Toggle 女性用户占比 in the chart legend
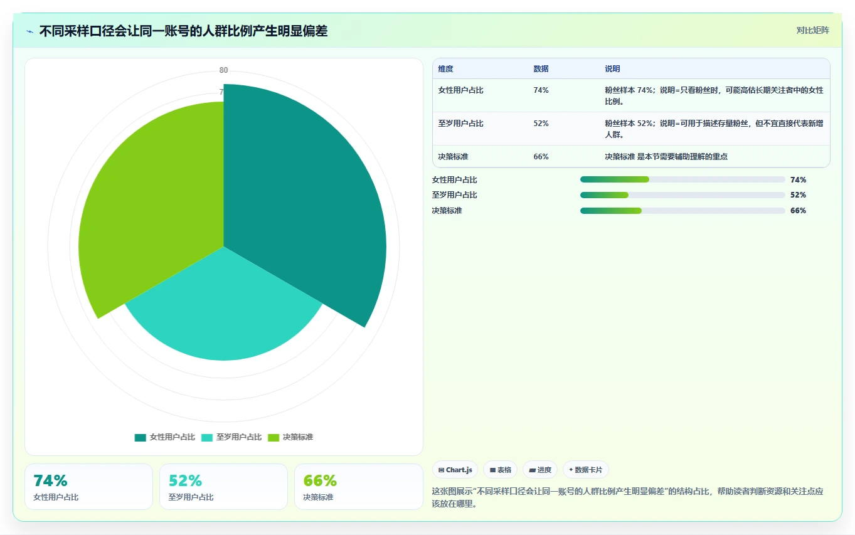The height and width of the screenshot is (535, 855). 165,437
